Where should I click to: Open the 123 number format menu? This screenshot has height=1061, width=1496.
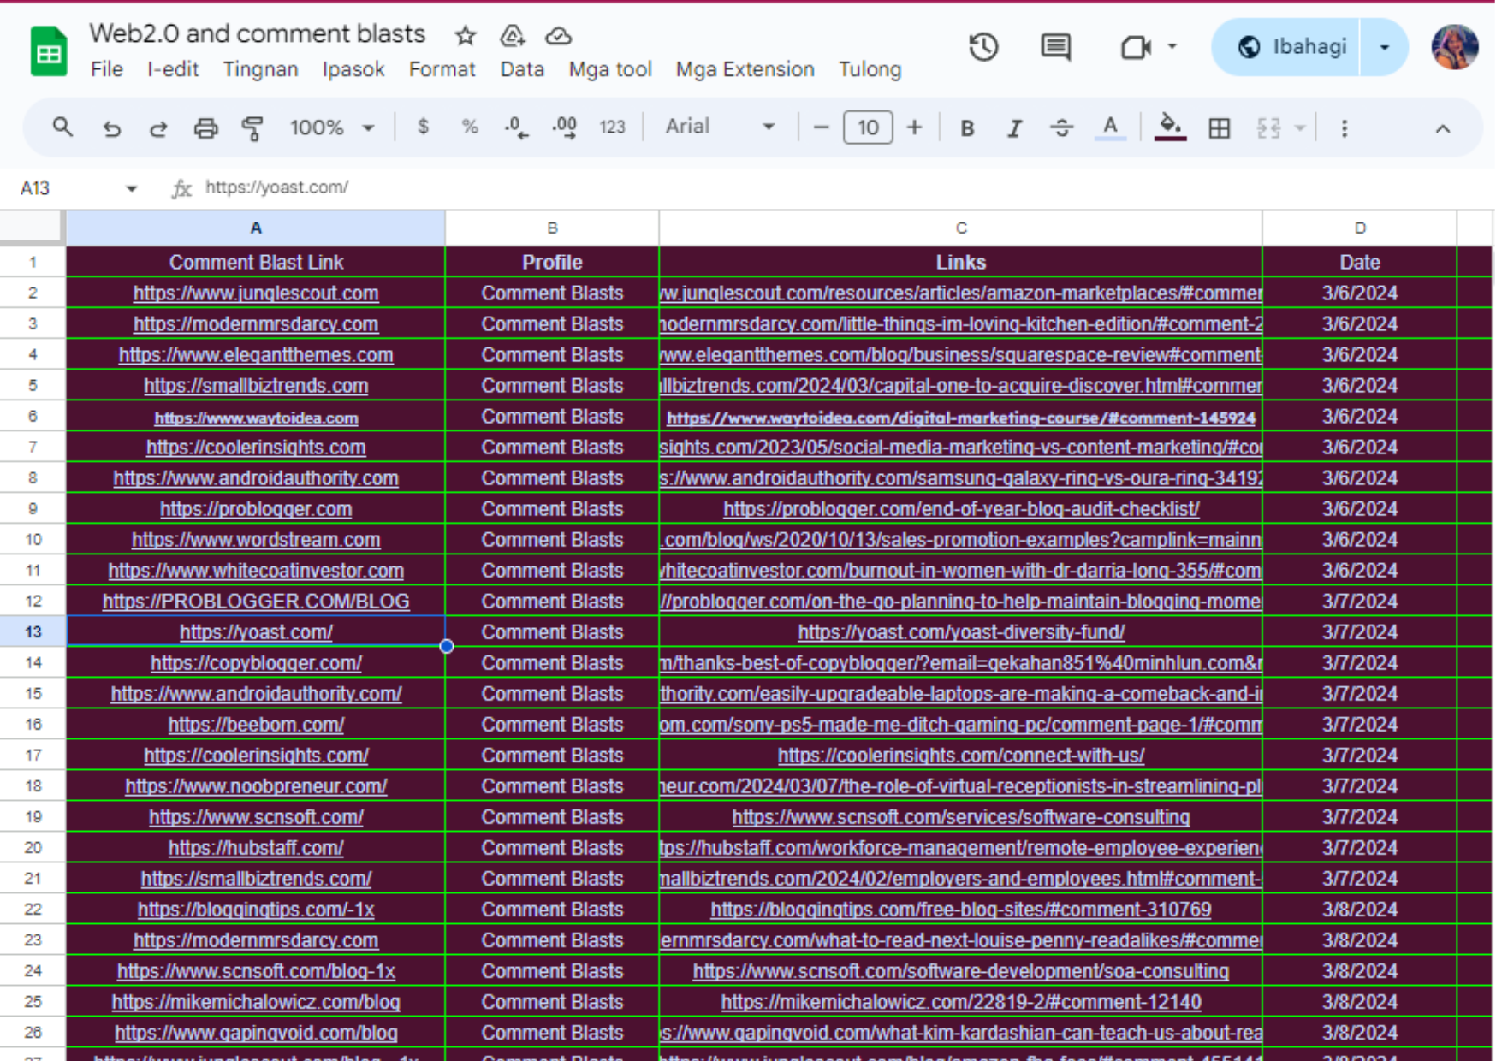click(612, 127)
